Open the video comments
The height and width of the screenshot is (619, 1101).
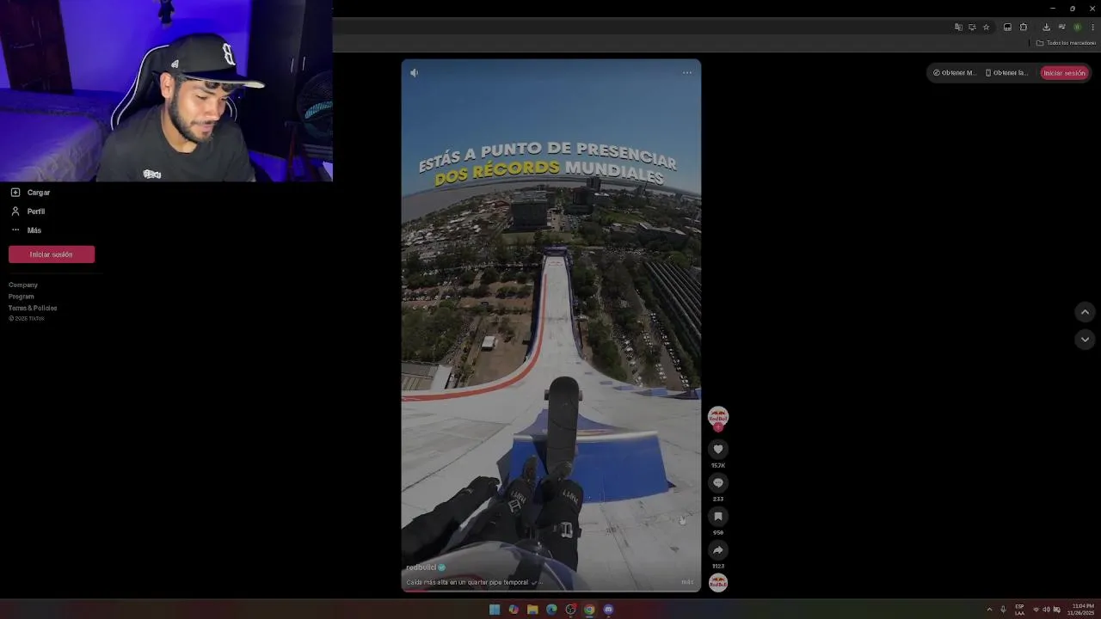[x=718, y=482]
